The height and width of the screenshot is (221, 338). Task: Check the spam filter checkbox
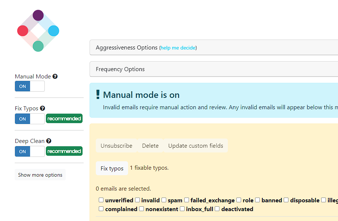[x=164, y=200]
